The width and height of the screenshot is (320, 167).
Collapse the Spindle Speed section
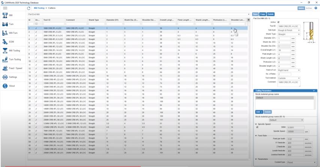coord(256,124)
